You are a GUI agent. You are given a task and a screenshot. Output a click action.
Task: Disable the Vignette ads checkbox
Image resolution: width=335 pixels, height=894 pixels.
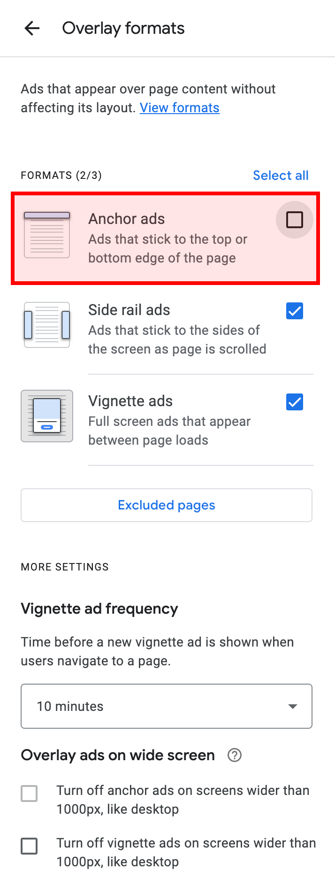(295, 402)
